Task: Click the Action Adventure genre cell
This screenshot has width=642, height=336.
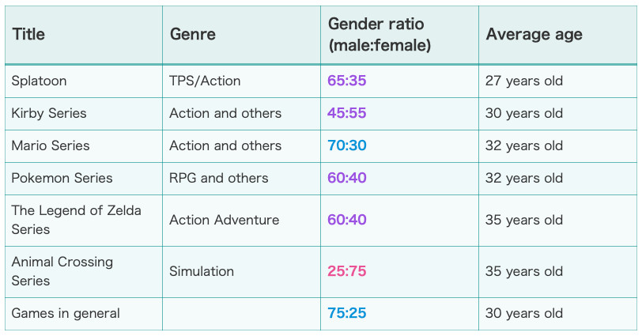Action: pos(225,221)
